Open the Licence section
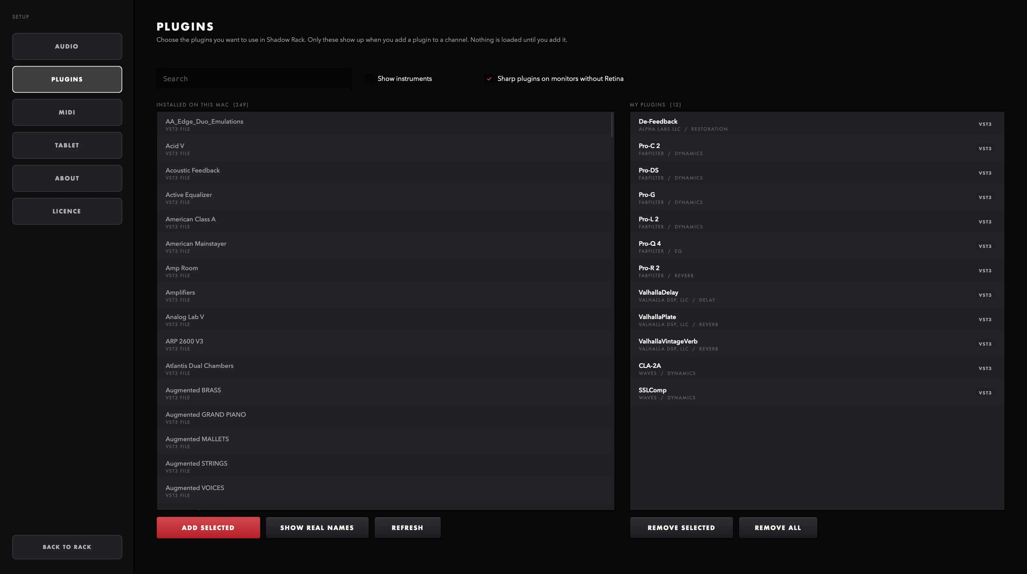Image resolution: width=1027 pixels, height=574 pixels. [x=67, y=211]
